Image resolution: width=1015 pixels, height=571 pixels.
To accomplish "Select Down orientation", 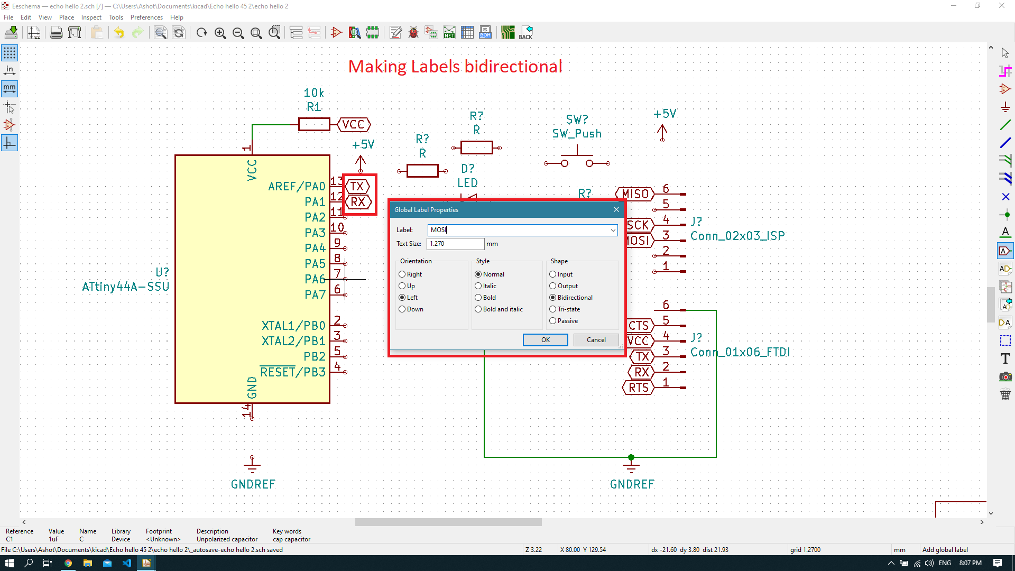I will (x=411, y=309).
